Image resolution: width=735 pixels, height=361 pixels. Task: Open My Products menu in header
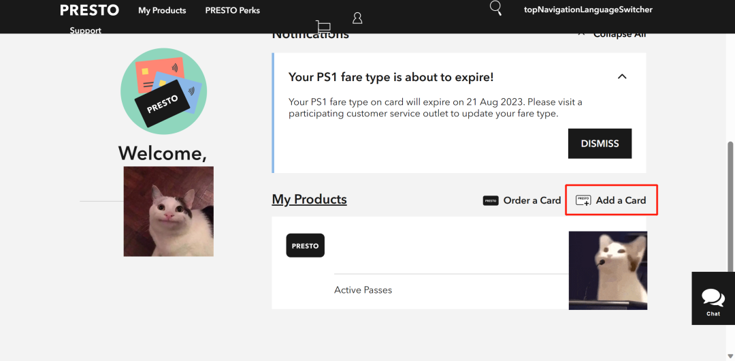coord(162,10)
